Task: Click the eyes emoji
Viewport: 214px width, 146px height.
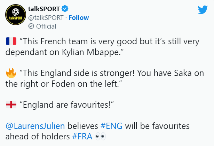Action: (x=101, y=136)
